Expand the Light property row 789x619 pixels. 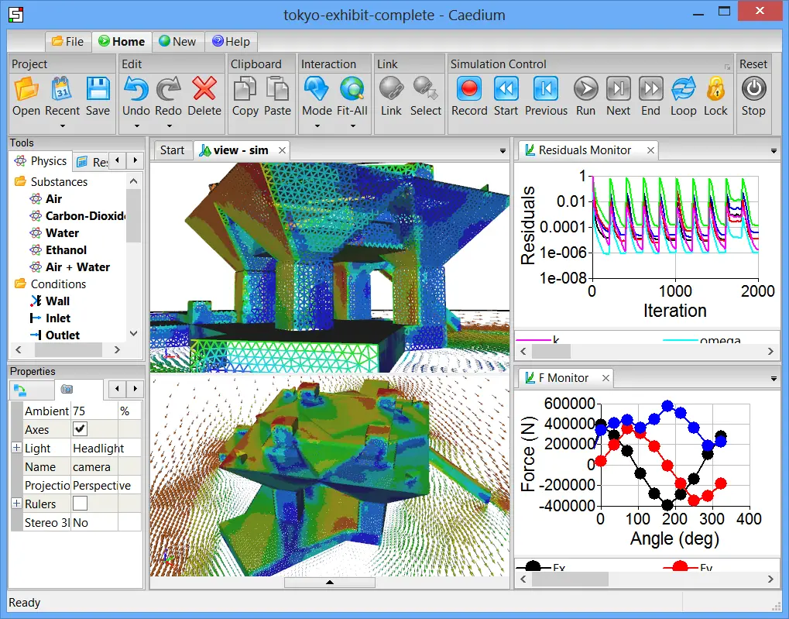[16, 448]
